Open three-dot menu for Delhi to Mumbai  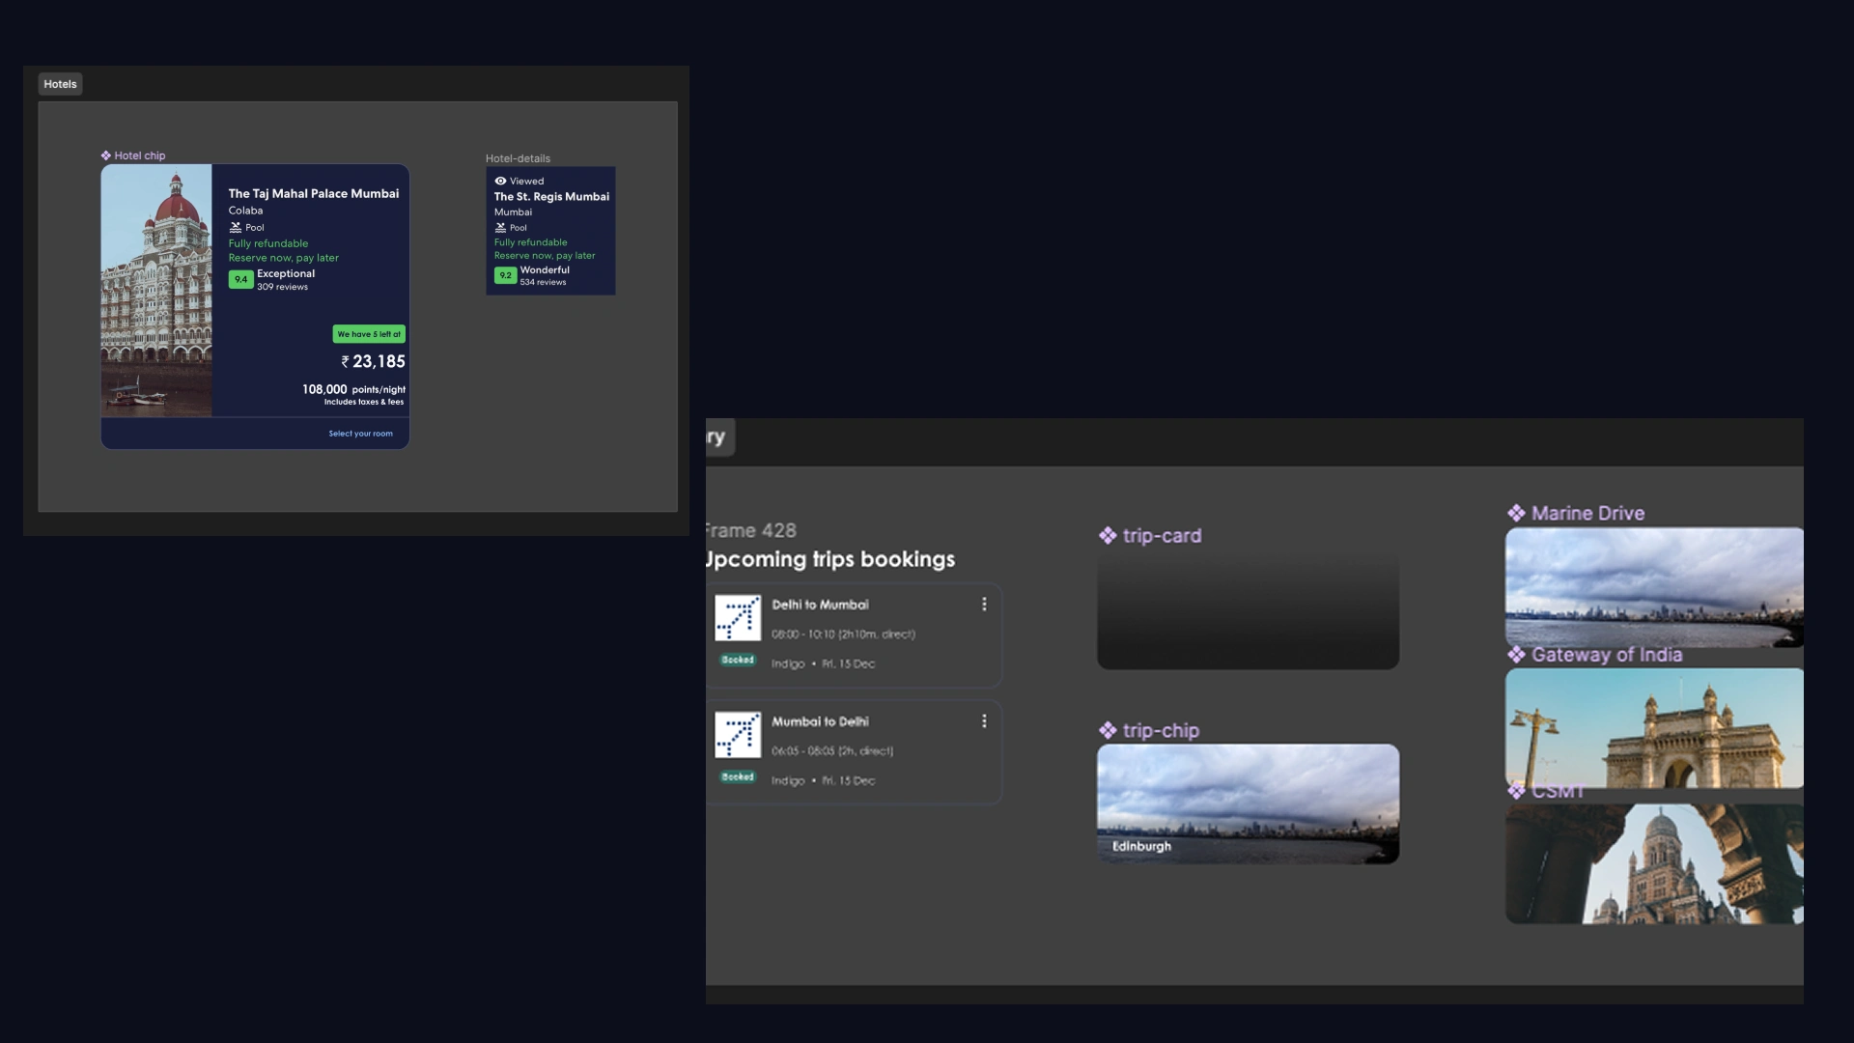point(984,605)
